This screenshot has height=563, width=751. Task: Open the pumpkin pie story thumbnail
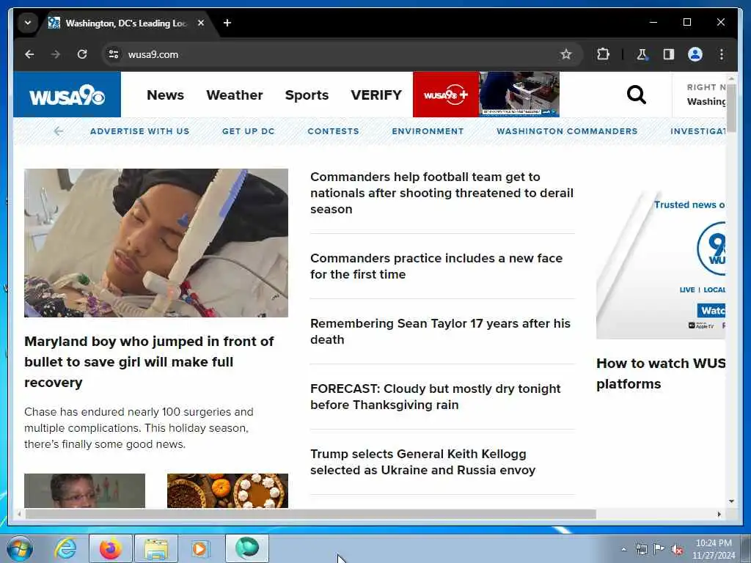[x=227, y=490]
